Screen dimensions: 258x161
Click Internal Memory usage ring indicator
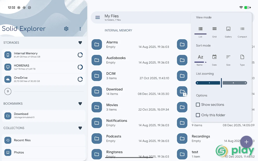coord(80,55)
